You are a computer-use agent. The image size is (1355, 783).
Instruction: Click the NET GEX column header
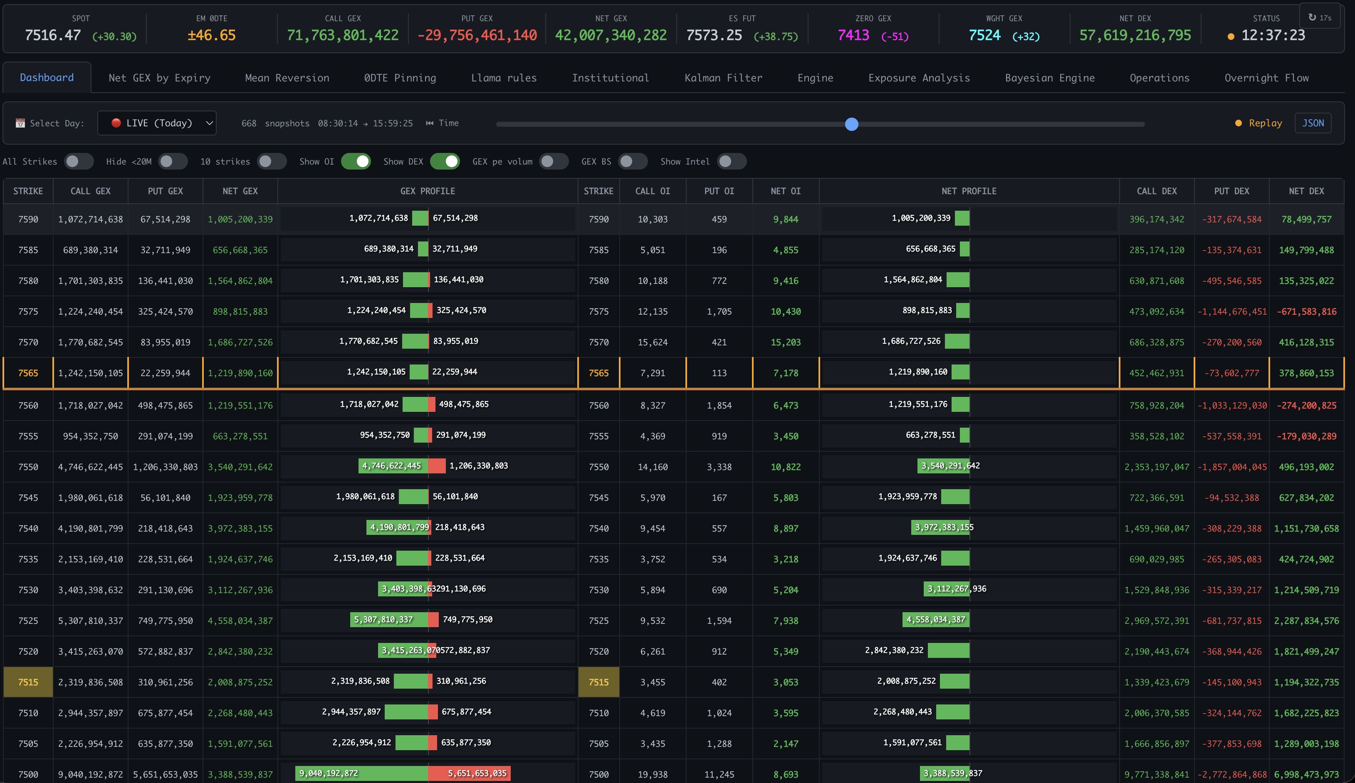point(240,191)
